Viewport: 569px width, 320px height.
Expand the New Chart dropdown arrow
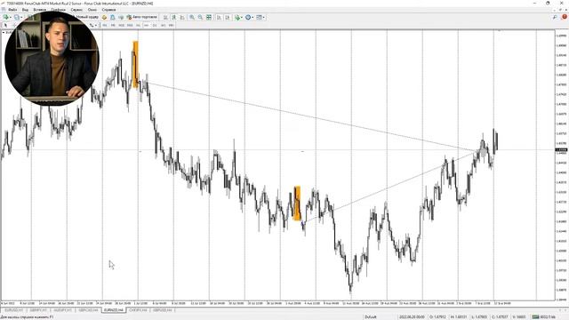(x=10, y=17)
